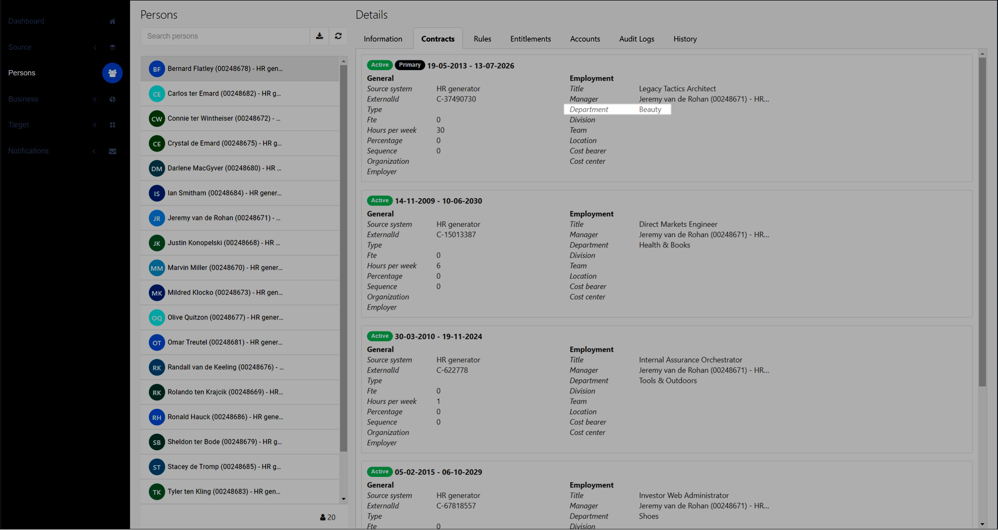
Task: Click the Primary badge on first contract
Action: [x=410, y=65]
